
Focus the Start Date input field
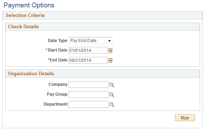(88, 51)
